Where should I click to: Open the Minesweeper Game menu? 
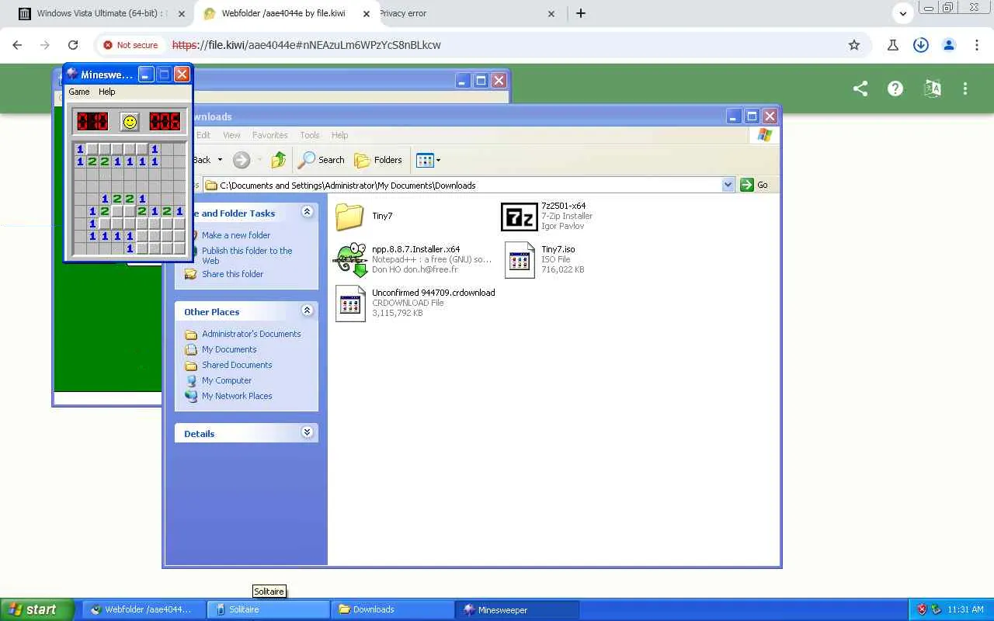(x=79, y=92)
